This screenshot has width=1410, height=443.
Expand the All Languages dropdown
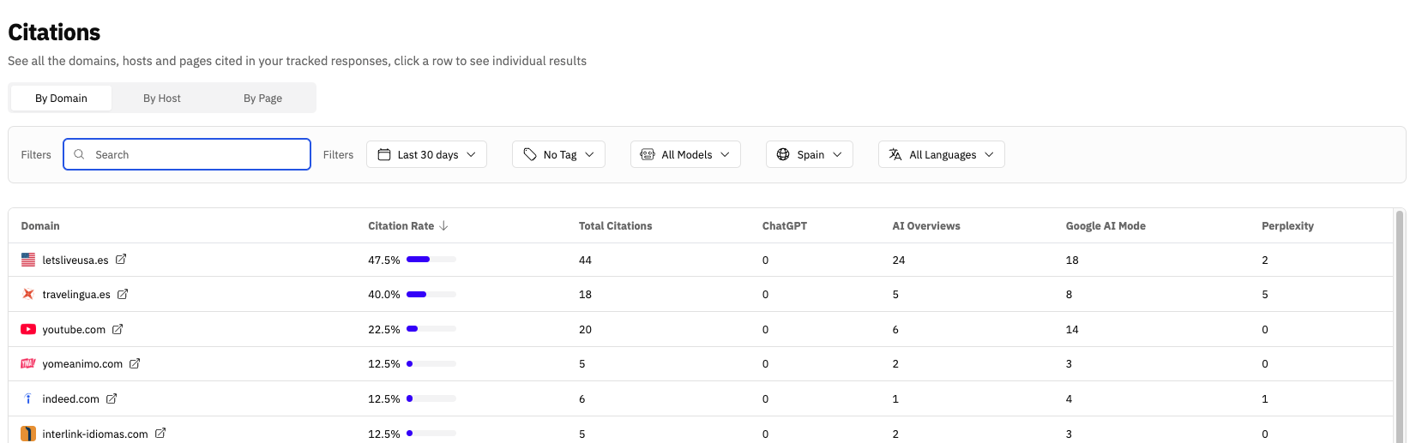click(x=941, y=154)
